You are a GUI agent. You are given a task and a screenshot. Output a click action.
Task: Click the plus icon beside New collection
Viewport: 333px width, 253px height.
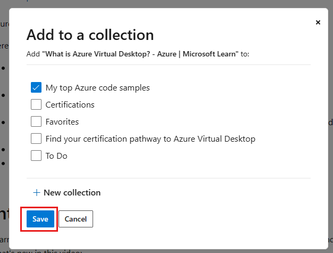click(36, 193)
